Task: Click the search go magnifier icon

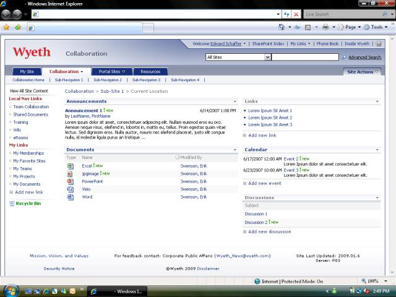Action: click(x=344, y=58)
